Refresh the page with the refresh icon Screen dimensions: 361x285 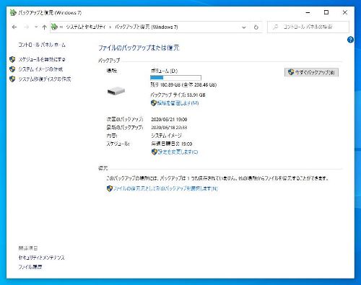tap(256, 27)
